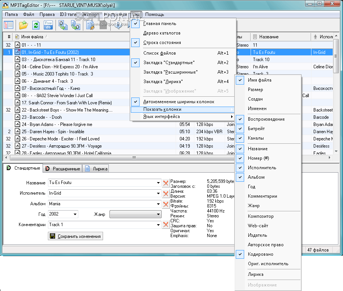Expand the Исполнитель field dropdown arrow
The height and width of the screenshot is (291, 343).
coord(158,193)
